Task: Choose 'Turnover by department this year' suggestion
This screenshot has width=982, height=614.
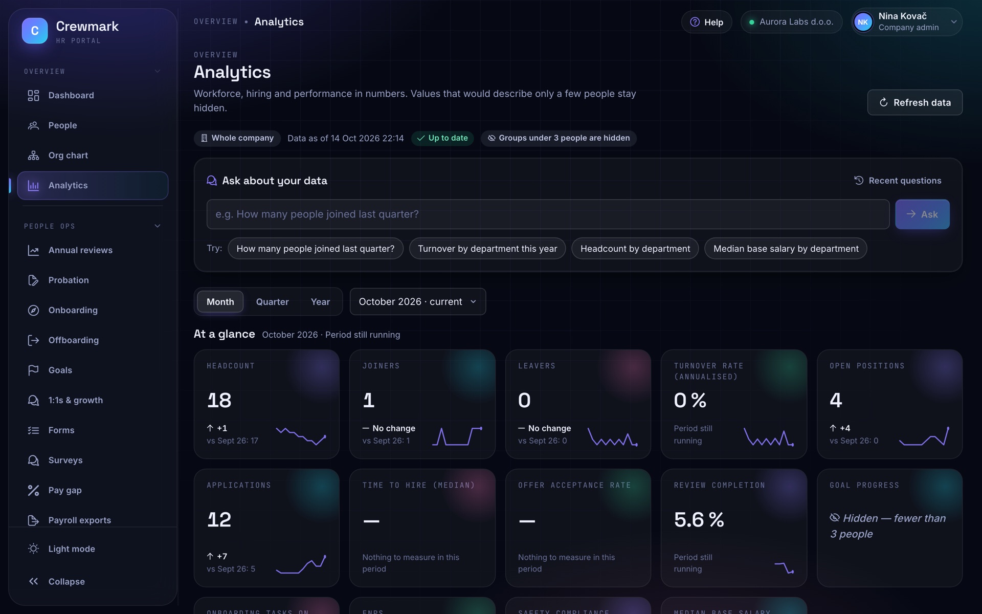Action: (x=487, y=249)
